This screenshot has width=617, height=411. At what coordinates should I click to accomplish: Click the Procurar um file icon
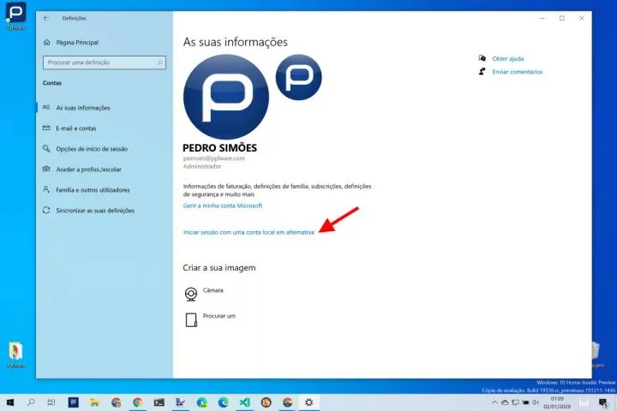pos(191,319)
